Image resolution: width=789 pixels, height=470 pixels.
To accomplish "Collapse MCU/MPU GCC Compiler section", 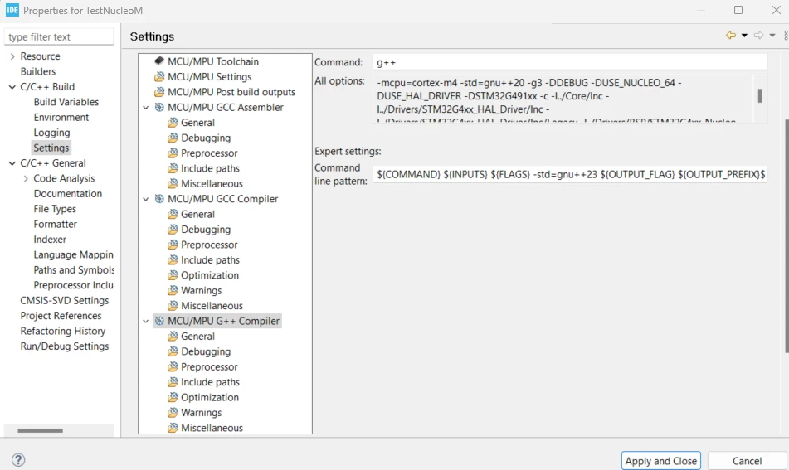I will click(x=146, y=199).
